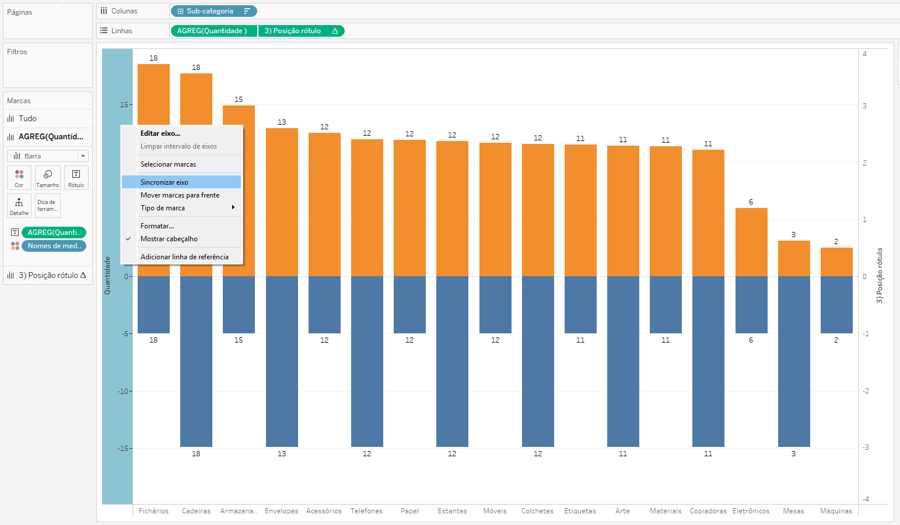
Task: Click the Nomes de medida color pill
Action: pyautogui.click(x=54, y=246)
